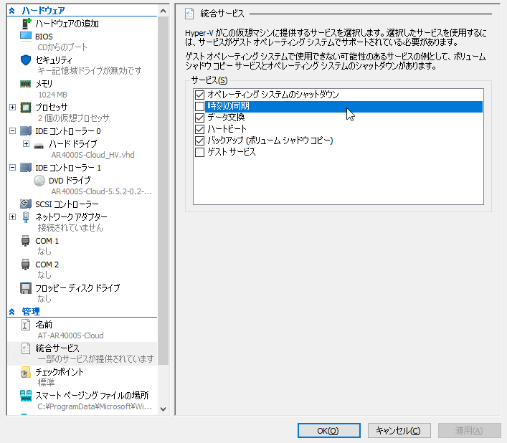507x443 pixels.
Task: Select the BIOS monitor icon
Action: (26, 36)
